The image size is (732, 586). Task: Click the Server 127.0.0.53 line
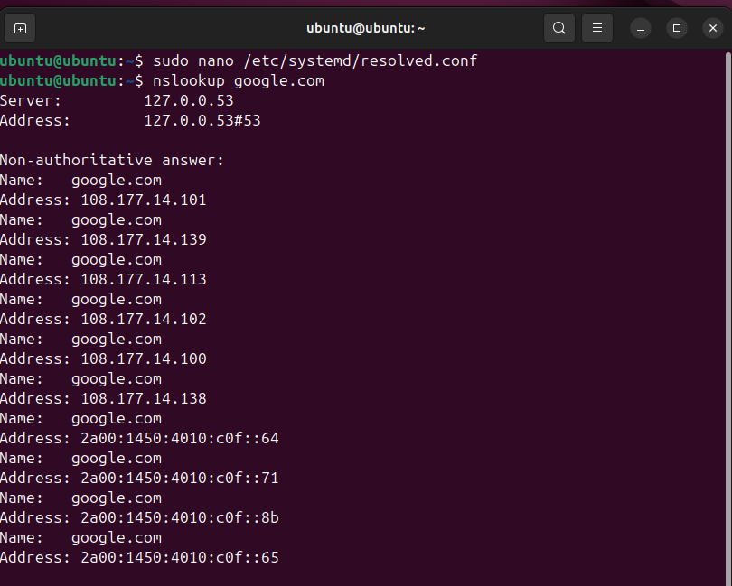tap(117, 100)
